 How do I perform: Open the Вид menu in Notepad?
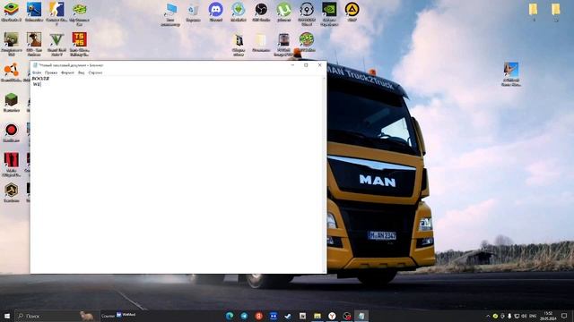[81, 72]
